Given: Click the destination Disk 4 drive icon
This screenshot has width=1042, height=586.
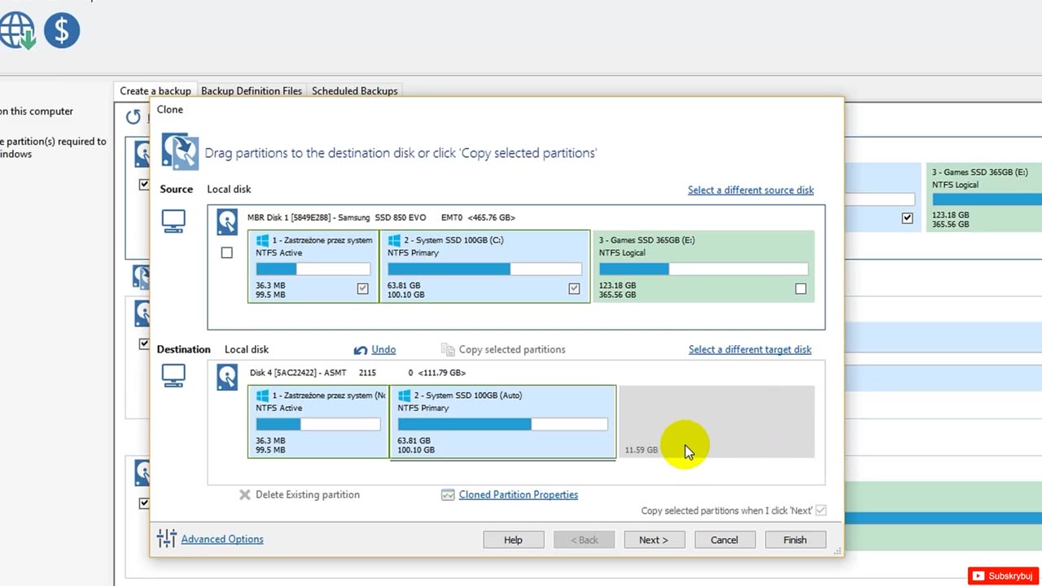Looking at the screenshot, I should point(227,377).
